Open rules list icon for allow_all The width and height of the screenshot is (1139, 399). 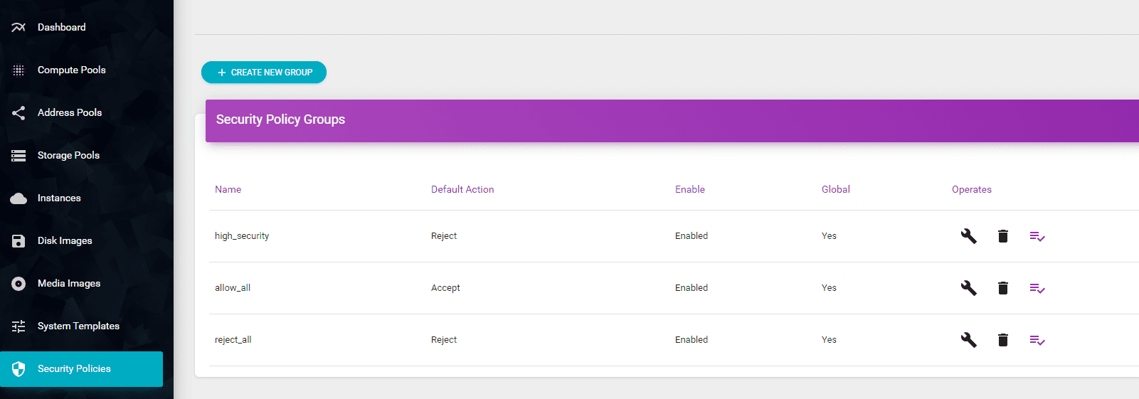point(1037,288)
